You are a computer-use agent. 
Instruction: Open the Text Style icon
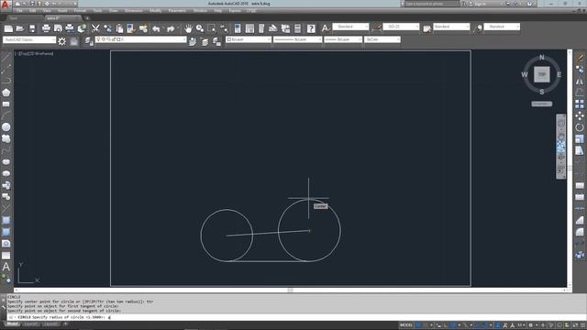(x=326, y=27)
